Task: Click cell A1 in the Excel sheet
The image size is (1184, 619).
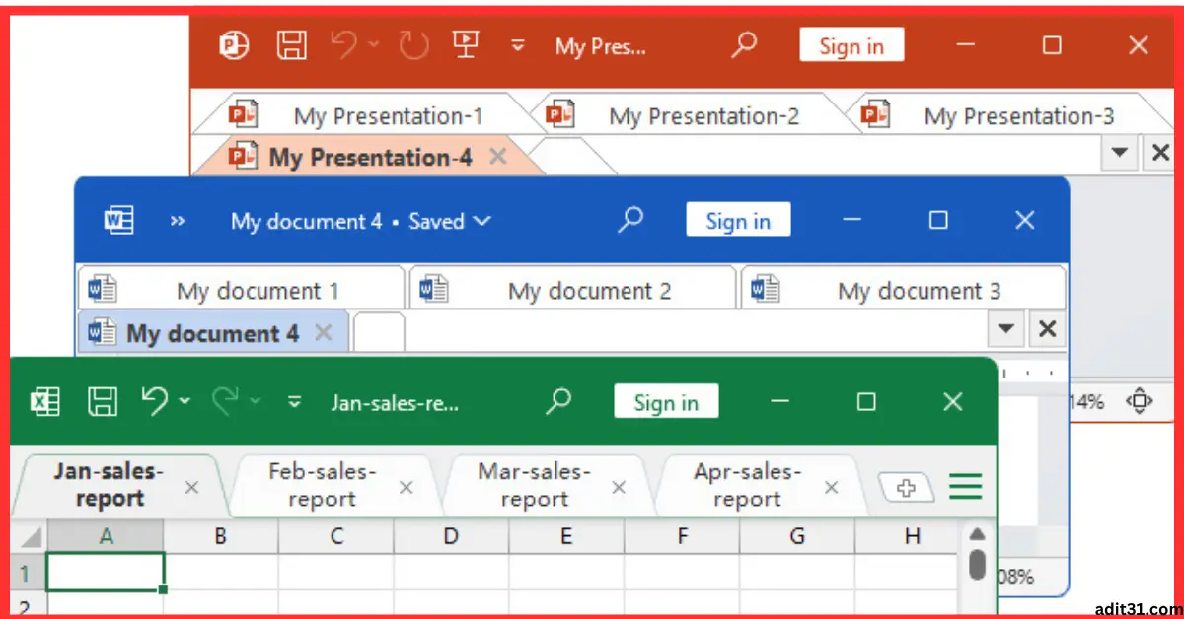Action: pyautogui.click(x=106, y=573)
